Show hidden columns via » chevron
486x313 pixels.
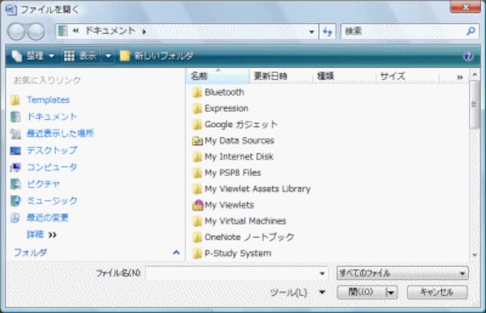coord(460,77)
